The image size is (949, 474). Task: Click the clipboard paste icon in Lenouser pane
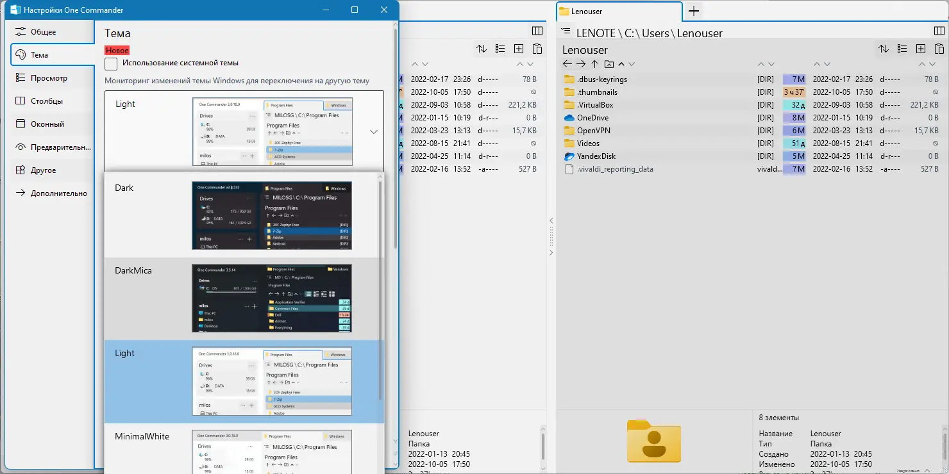click(x=939, y=49)
